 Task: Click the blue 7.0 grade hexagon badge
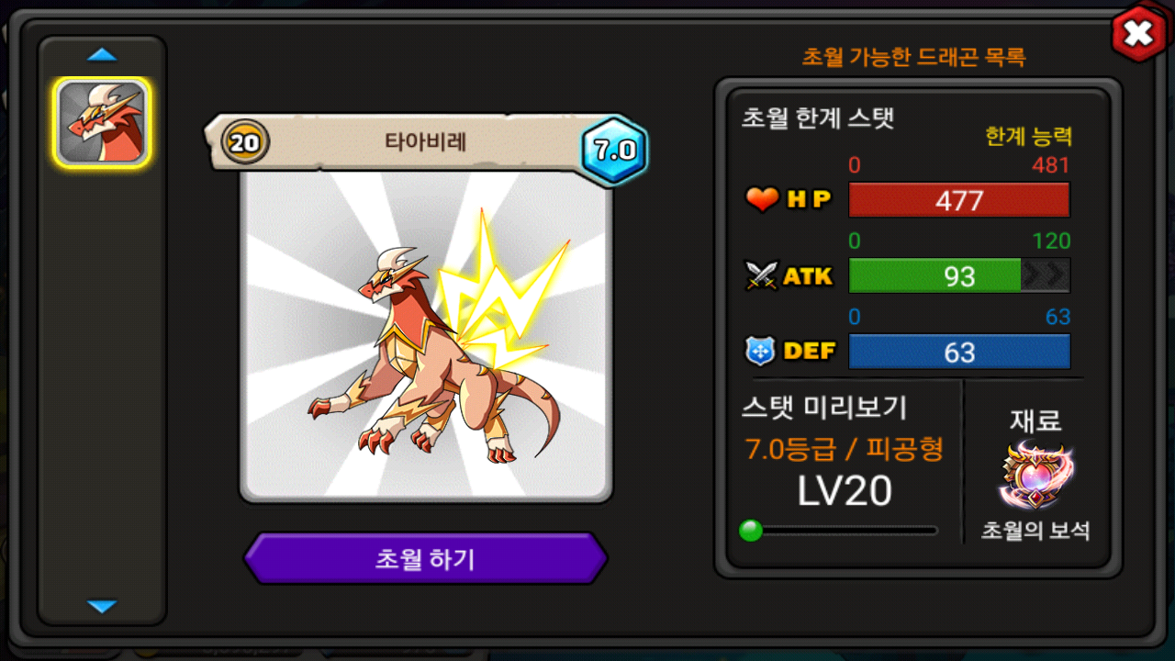614,151
